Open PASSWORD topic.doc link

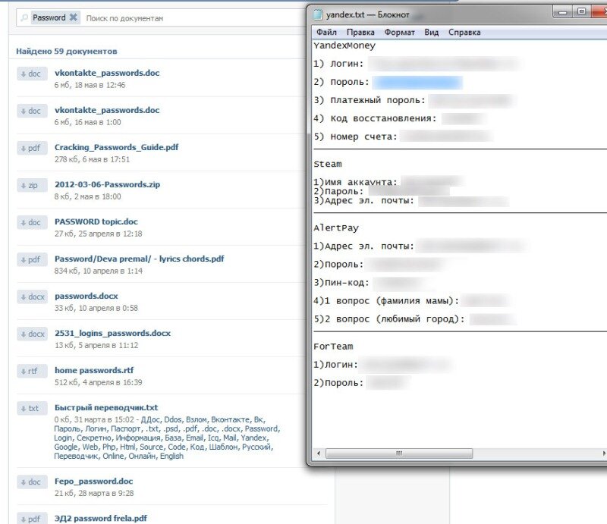coord(96,221)
